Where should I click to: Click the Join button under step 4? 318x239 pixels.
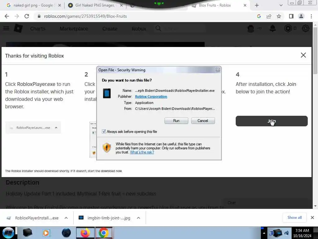pyautogui.click(x=271, y=121)
